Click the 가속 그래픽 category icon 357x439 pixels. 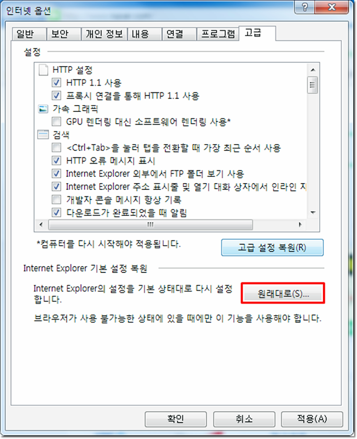click(43, 109)
